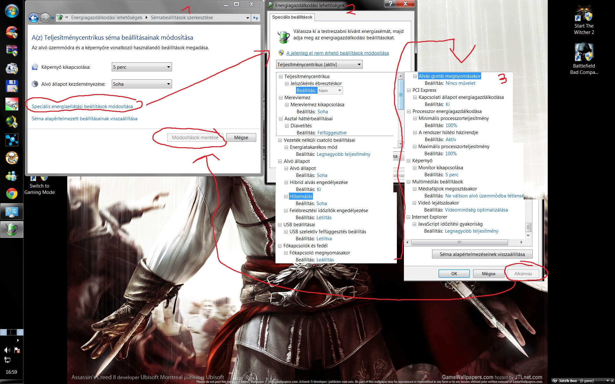The image size is (615, 384).
Task: Click the network icon in system tray
Action: point(7,360)
